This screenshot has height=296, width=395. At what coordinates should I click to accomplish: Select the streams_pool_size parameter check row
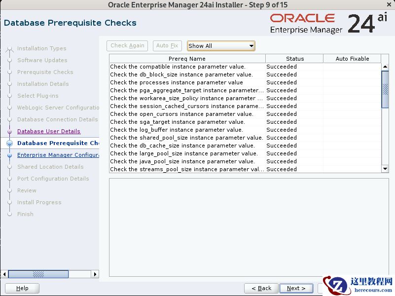pos(245,169)
